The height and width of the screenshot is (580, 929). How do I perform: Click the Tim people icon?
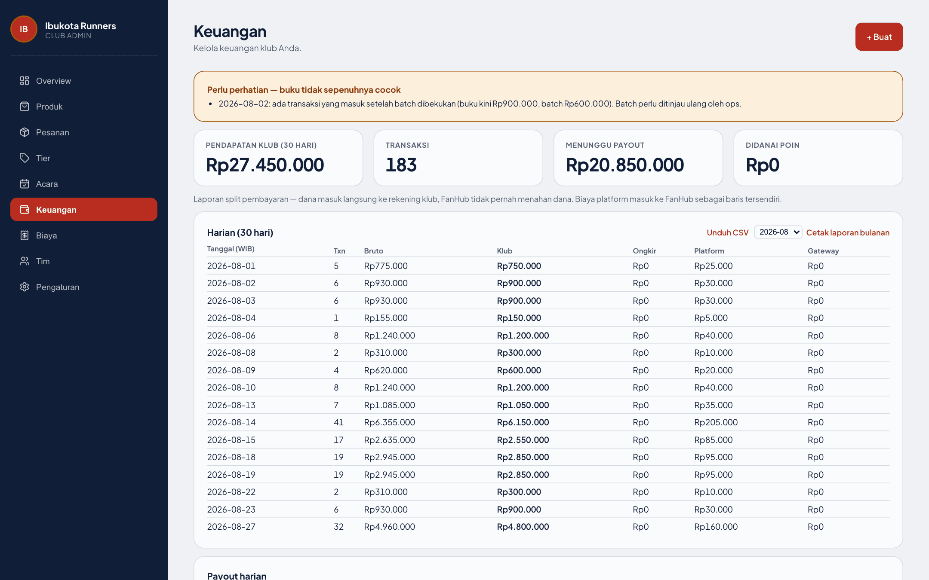point(25,261)
